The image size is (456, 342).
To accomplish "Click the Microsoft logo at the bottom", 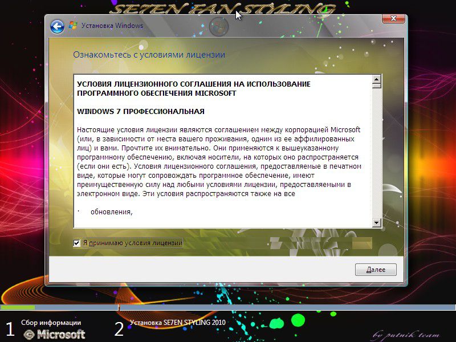I will pos(54,335).
